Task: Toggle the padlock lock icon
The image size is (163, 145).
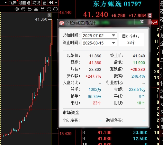Action: (42, 9)
